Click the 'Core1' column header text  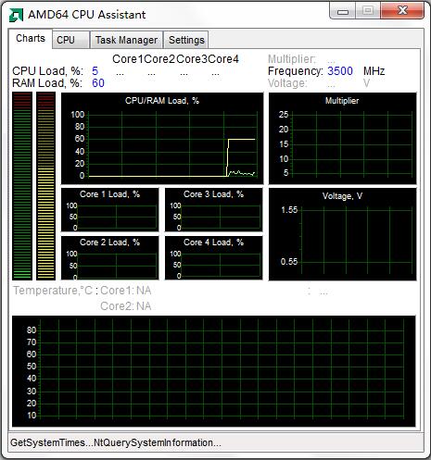point(128,59)
